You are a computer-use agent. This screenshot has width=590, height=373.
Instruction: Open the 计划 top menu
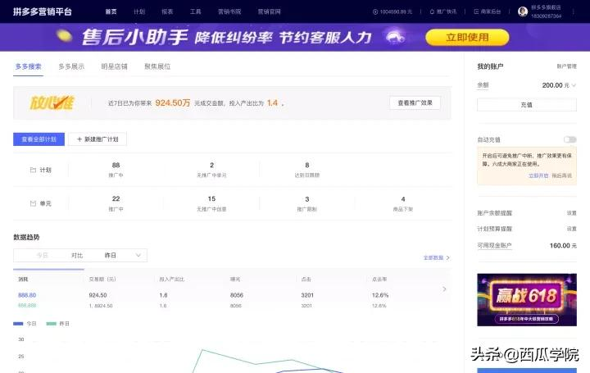point(139,11)
